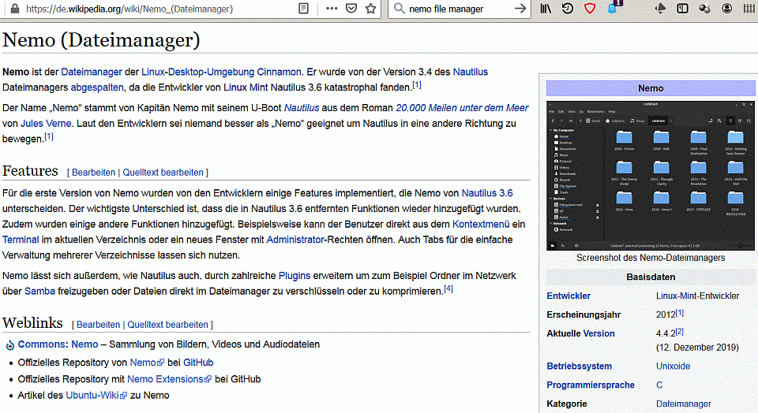The height and width of the screenshot is (413, 758).
Task: Open the 'Nautilus 3.6' link
Action: [487, 193]
